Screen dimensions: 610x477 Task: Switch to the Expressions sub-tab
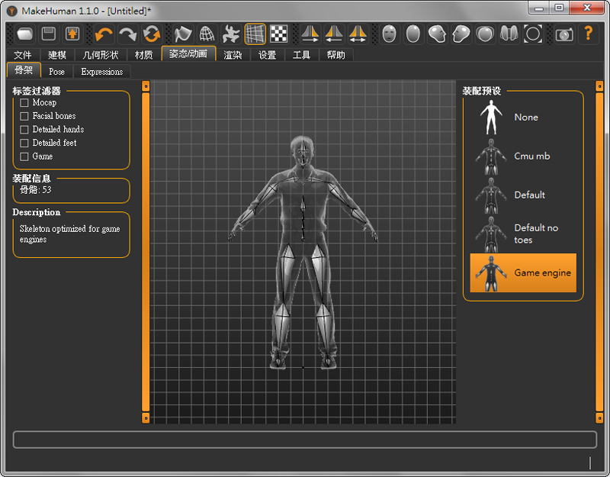click(x=101, y=72)
